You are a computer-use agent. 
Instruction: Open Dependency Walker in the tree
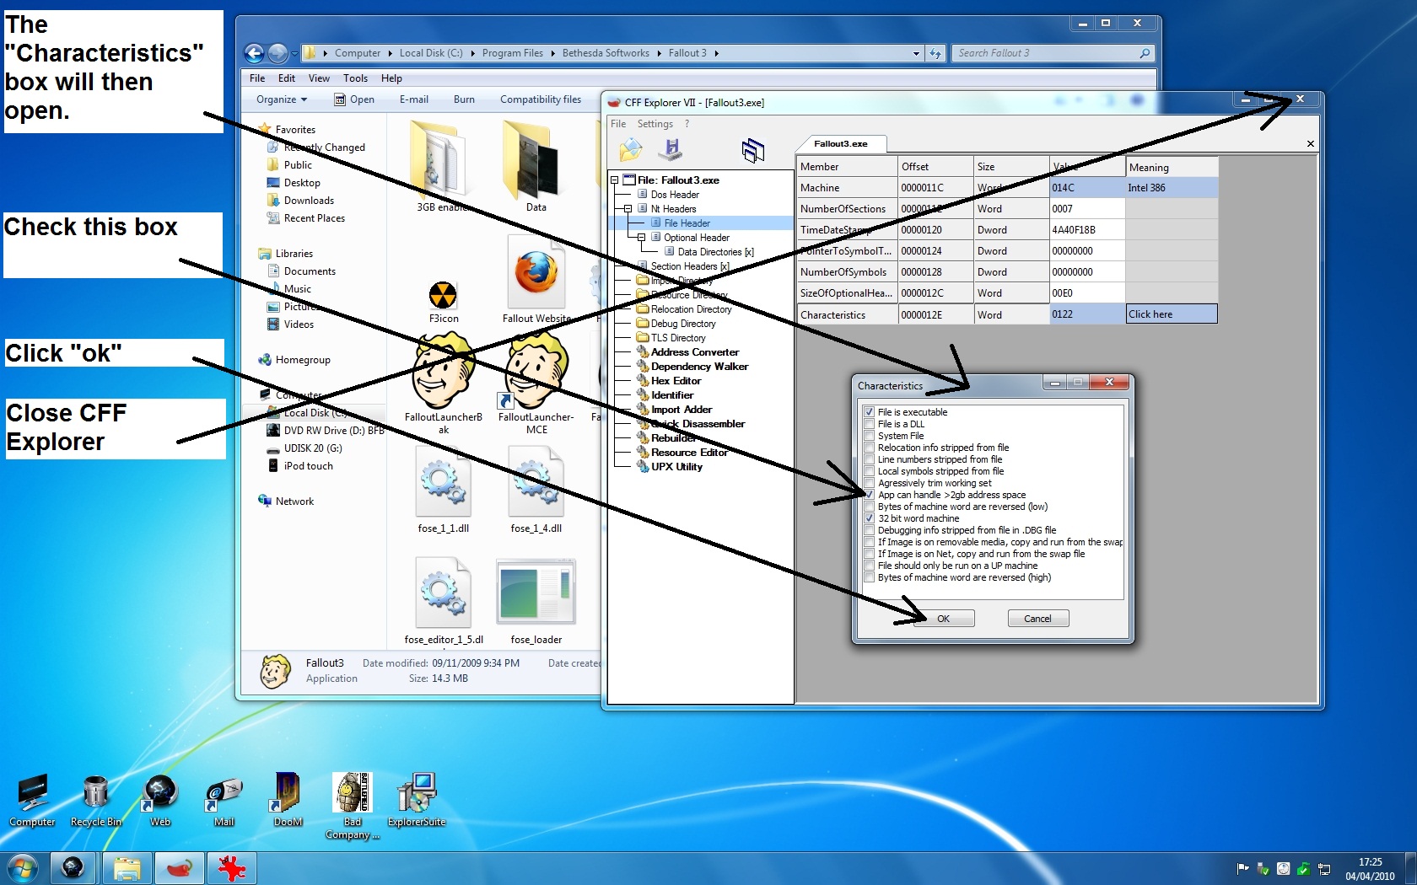click(699, 367)
